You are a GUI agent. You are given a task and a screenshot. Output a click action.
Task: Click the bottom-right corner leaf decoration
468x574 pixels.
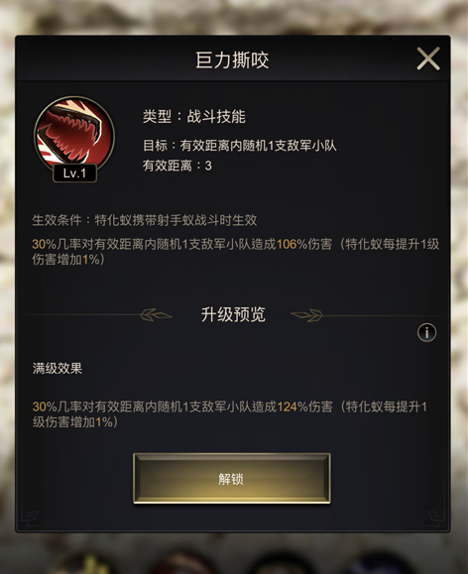[435, 517]
